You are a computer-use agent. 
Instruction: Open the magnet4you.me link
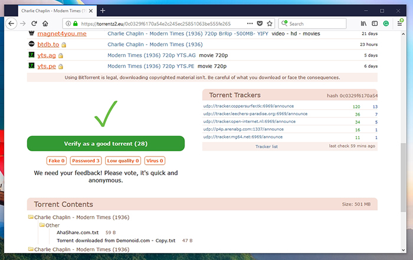coord(61,34)
